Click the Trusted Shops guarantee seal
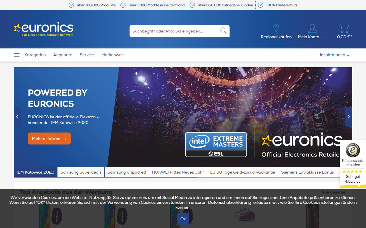The width and height of the screenshot is (366, 228). click(x=353, y=150)
